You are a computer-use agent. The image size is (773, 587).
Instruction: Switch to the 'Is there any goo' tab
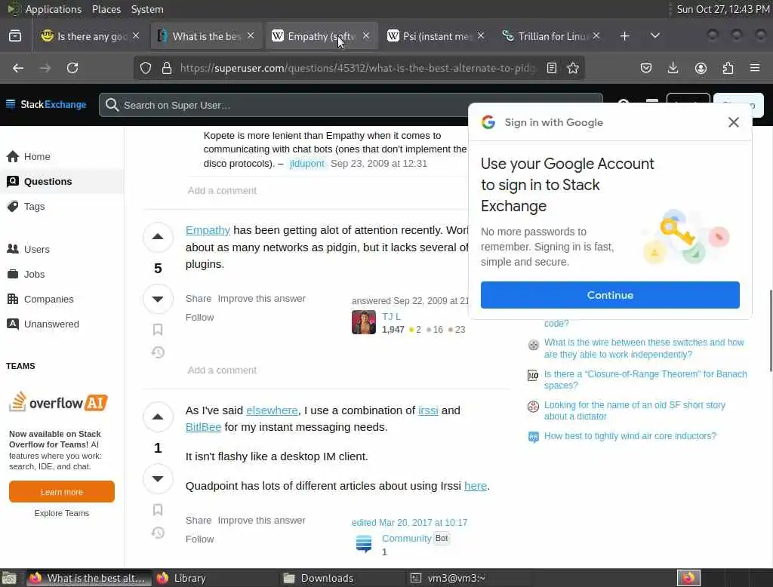coord(91,36)
